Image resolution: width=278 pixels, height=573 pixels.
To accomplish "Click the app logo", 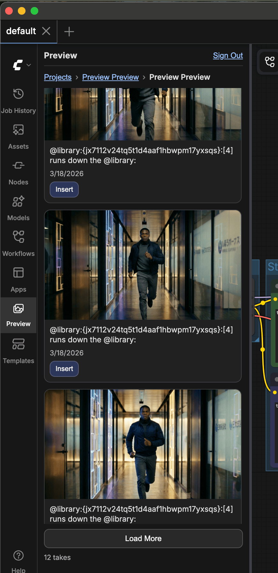I will (x=18, y=65).
